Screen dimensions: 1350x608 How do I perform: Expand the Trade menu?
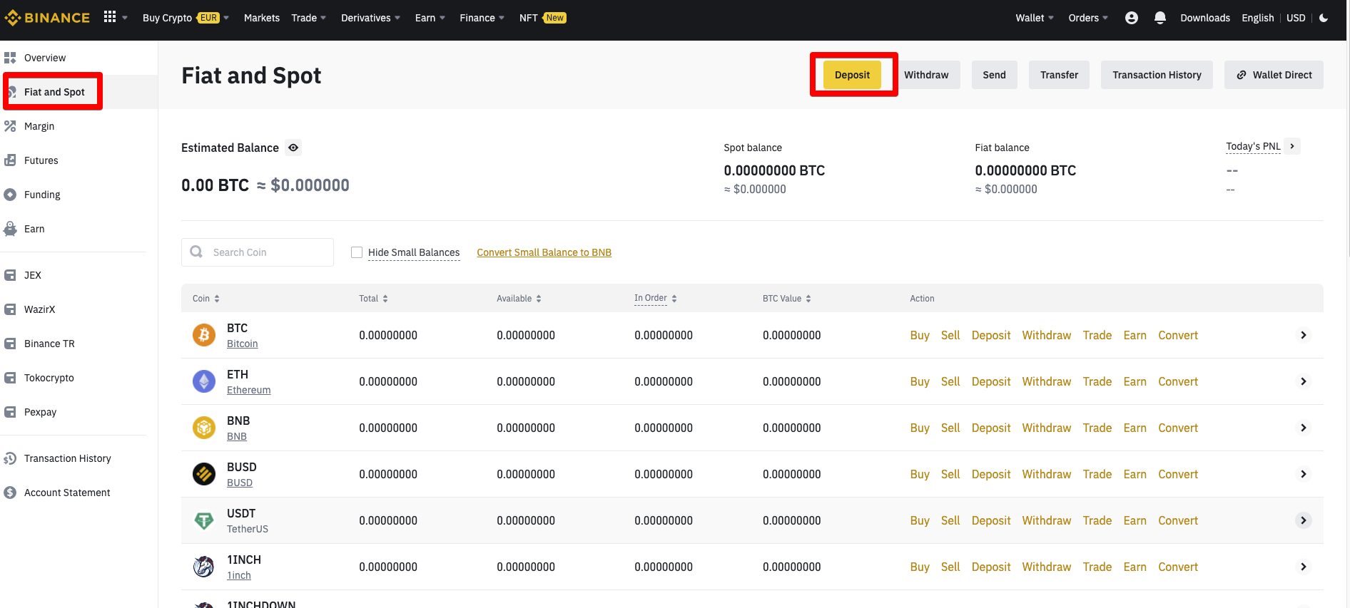pos(308,18)
